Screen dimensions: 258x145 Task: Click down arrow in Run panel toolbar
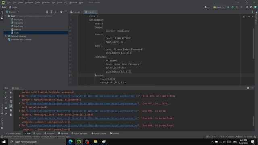[x=11, y=97]
